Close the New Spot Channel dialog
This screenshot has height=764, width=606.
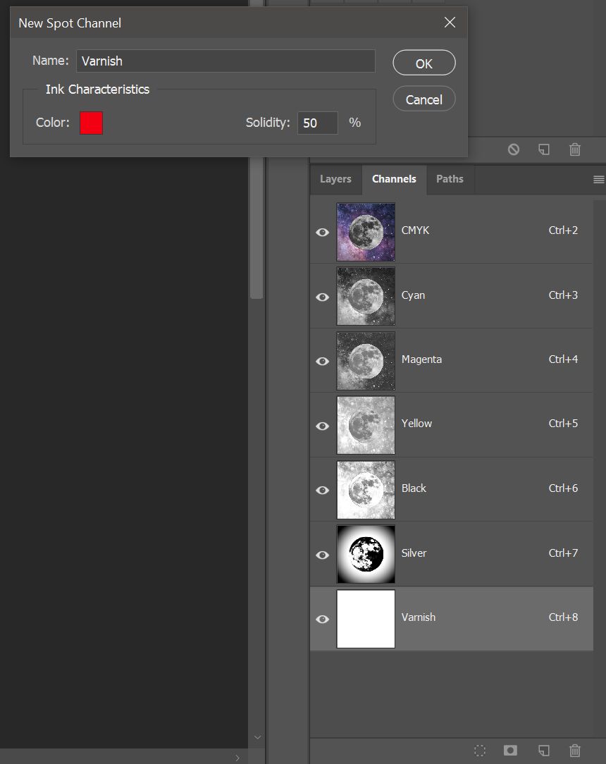[x=450, y=23]
